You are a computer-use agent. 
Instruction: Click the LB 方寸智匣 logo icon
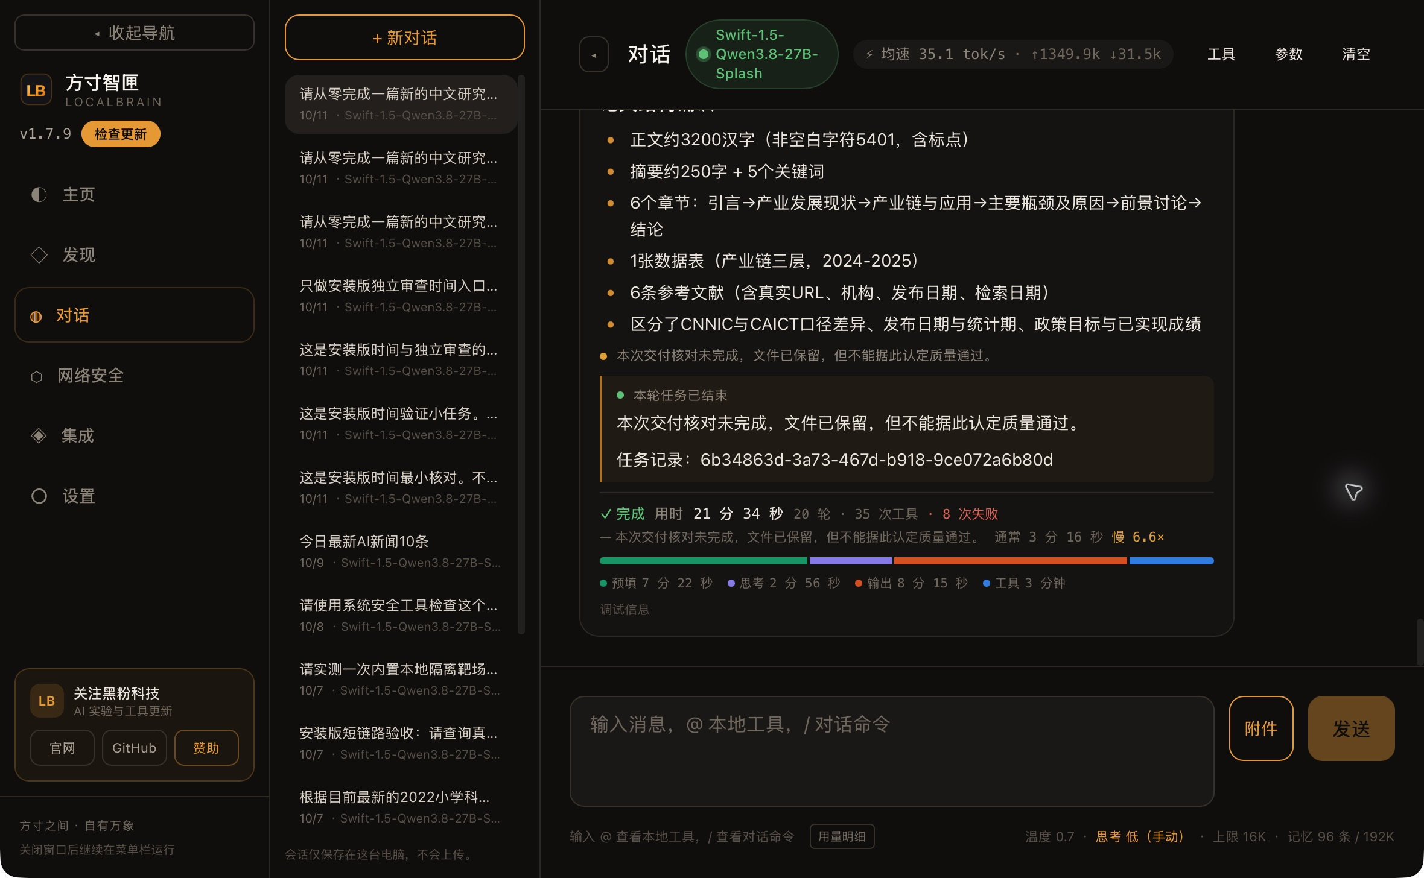coord(36,90)
